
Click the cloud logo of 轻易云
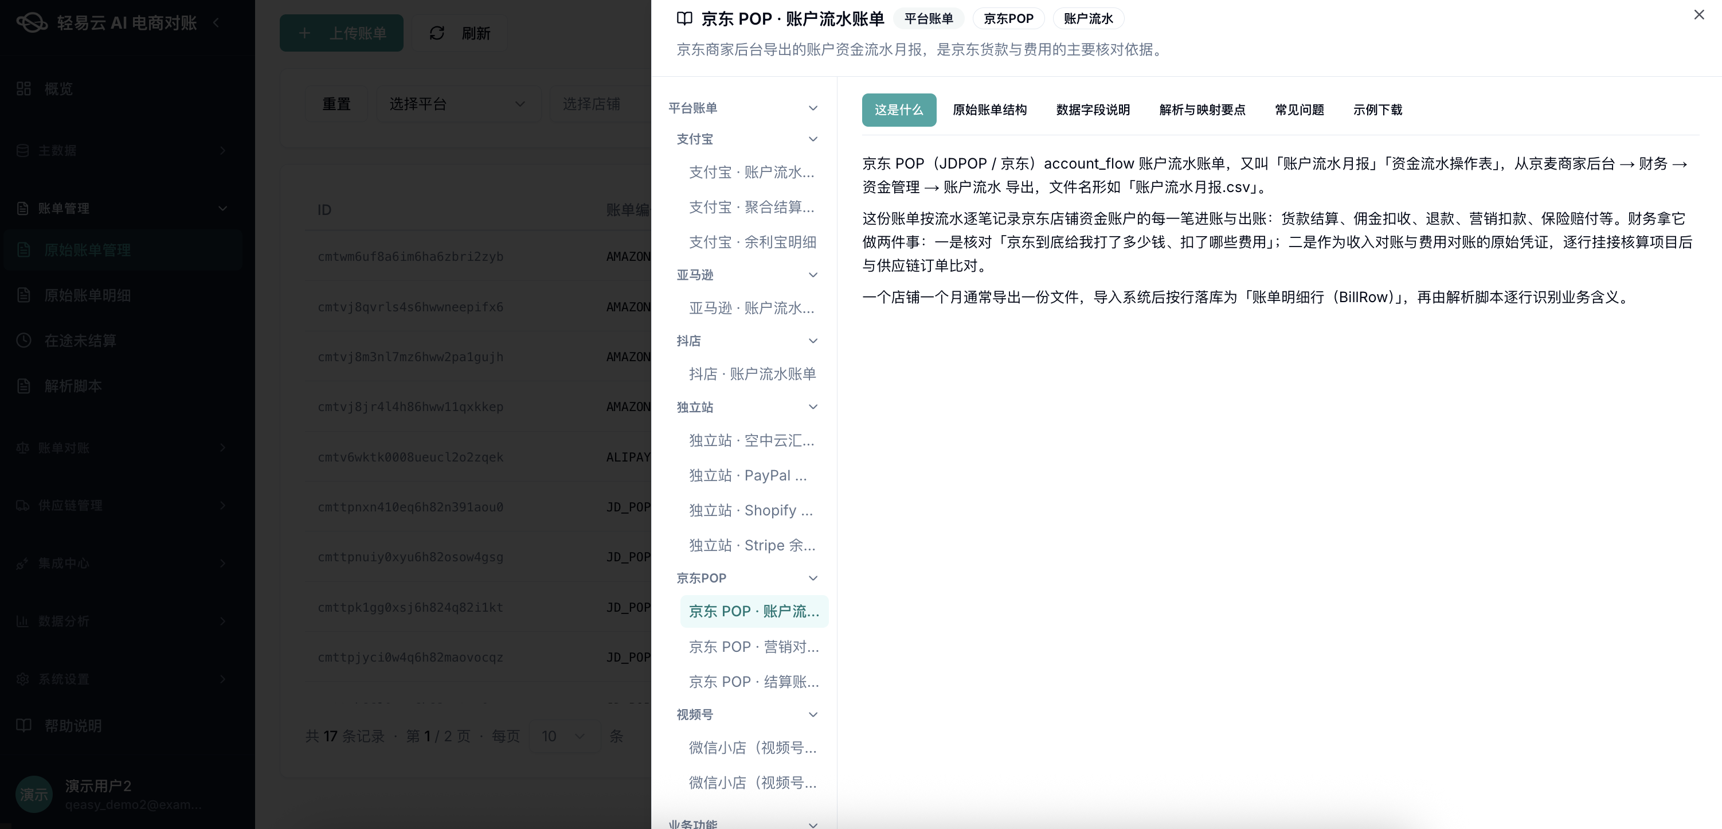[x=32, y=23]
